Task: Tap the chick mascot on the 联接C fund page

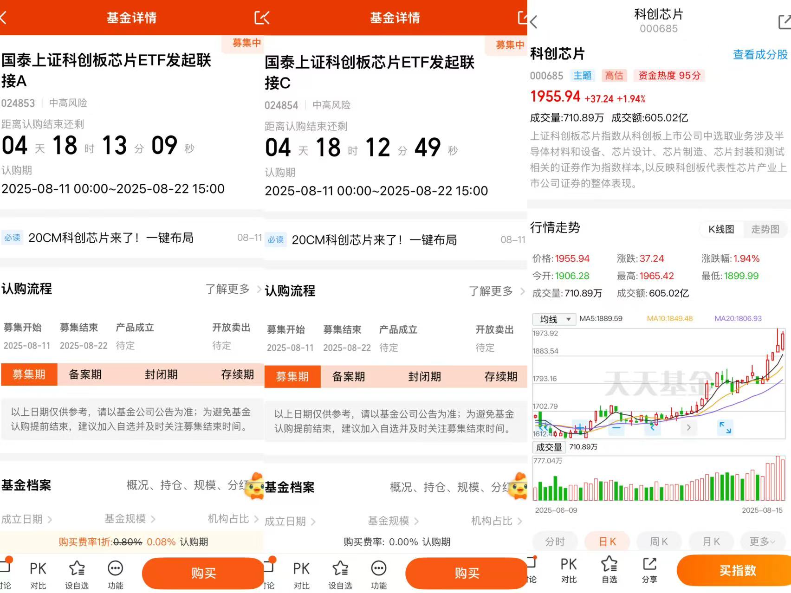Action: point(518,486)
